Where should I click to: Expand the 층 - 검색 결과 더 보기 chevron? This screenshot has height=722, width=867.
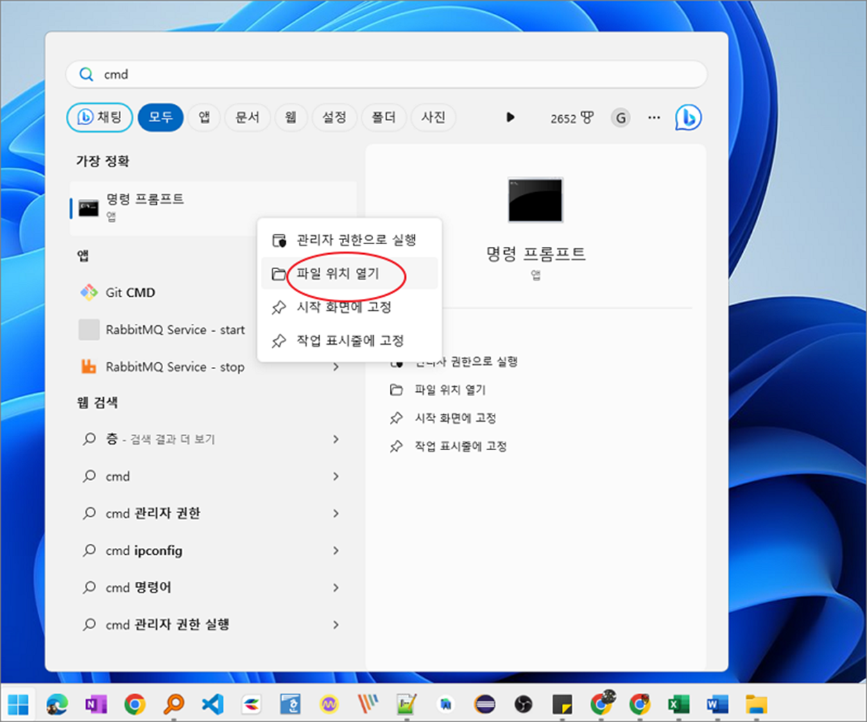(336, 439)
